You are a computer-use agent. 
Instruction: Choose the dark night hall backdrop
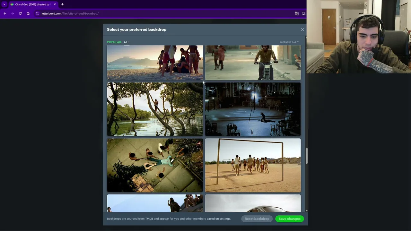253,109
